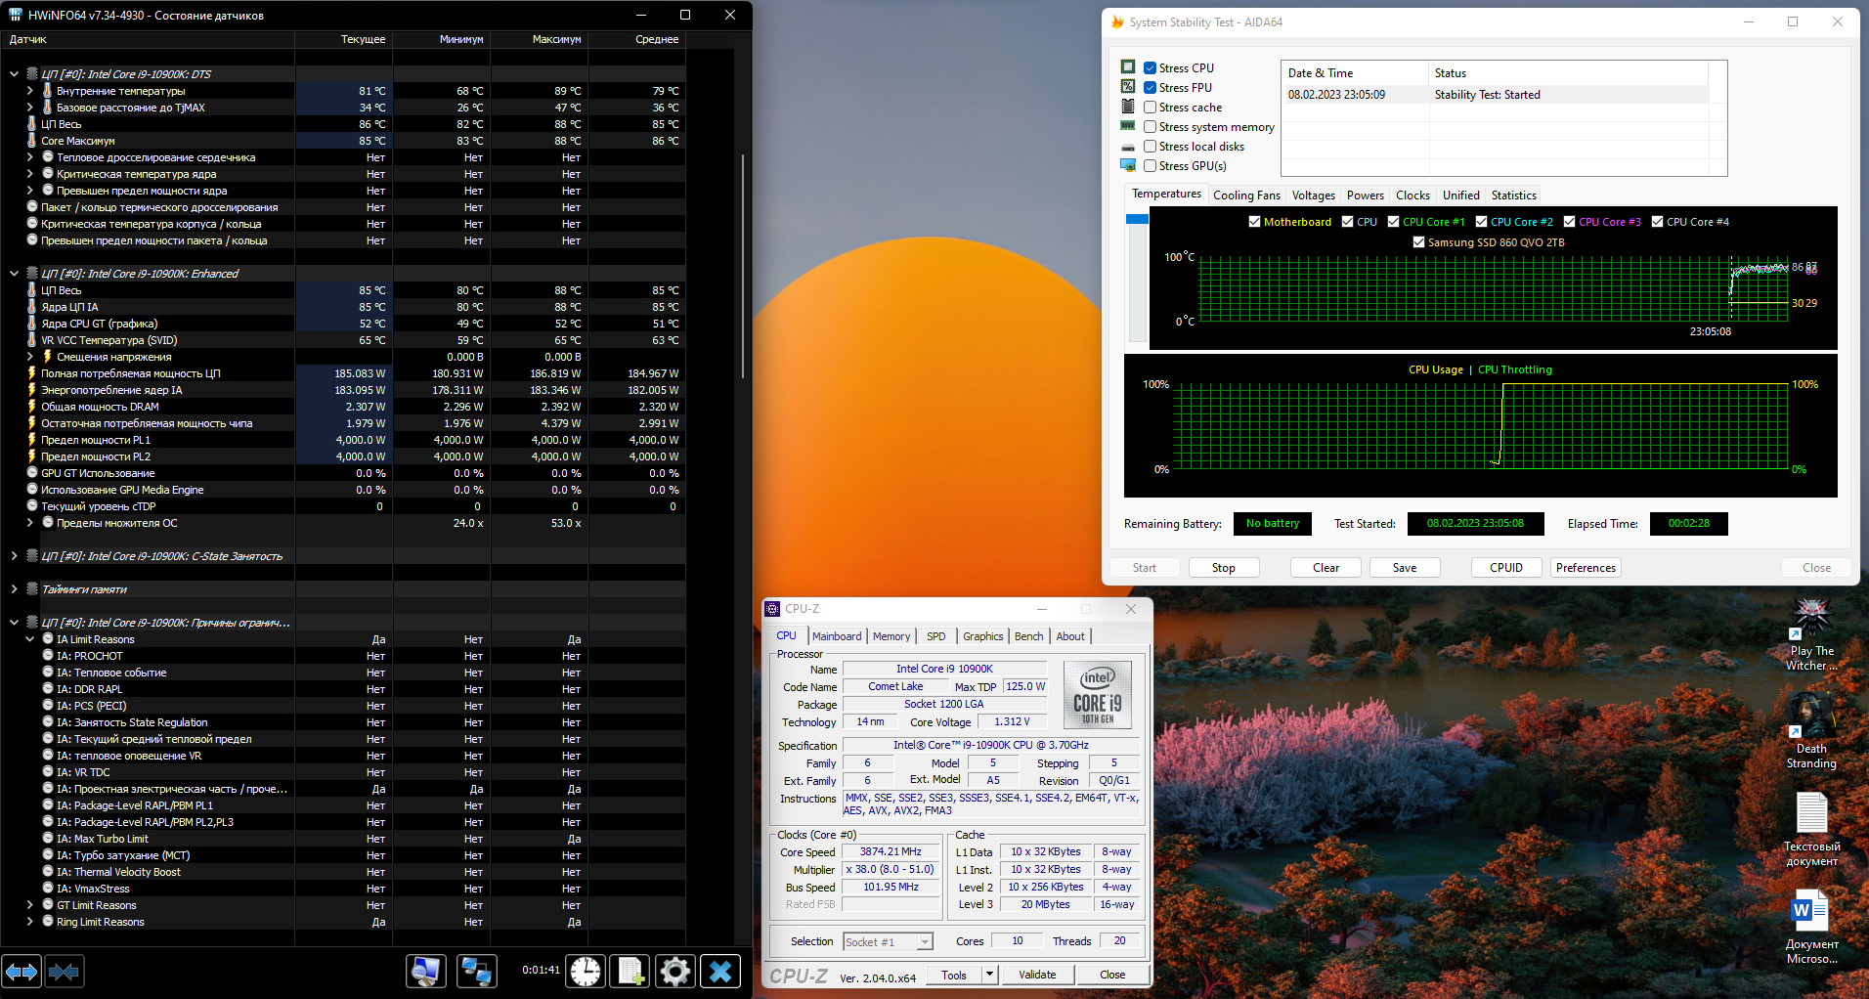
Task: Click the HWiNFO sensor list vertical scrollbar
Action: 743,264
